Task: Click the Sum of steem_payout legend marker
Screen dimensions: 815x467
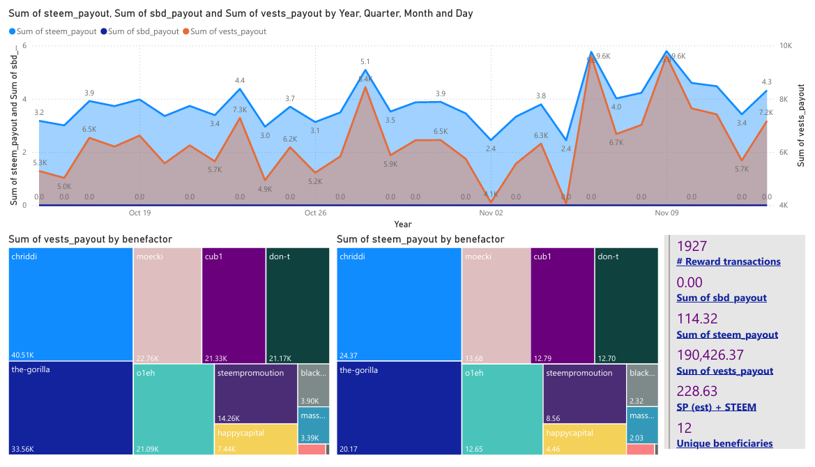Action: click(13, 31)
